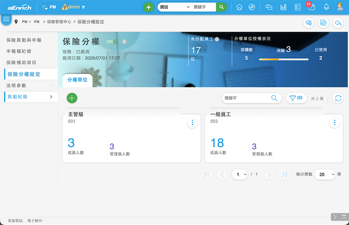Image resolution: width=349 pixels, height=225 pixels.
Task: Focus the list 關鍵字 search field
Action: coord(246,98)
